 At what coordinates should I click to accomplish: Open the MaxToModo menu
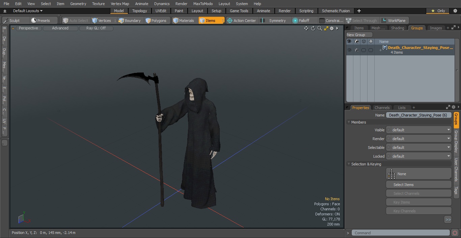tap(203, 4)
